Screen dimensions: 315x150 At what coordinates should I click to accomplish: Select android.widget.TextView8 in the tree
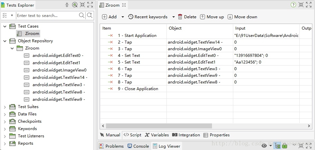click(x=59, y=92)
